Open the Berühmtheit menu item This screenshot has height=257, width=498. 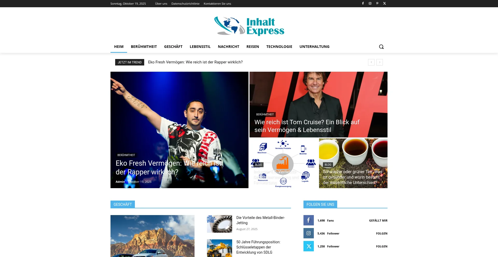[x=144, y=47]
